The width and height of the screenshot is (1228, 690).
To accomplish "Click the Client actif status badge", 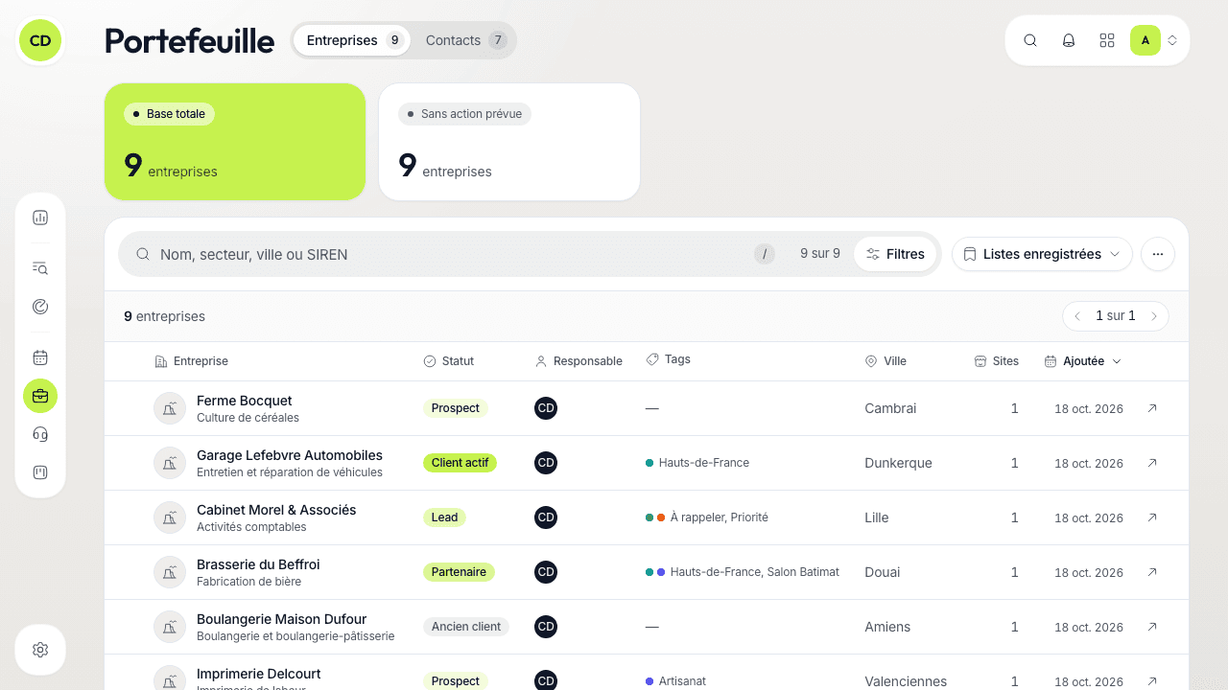I will (460, 463).
